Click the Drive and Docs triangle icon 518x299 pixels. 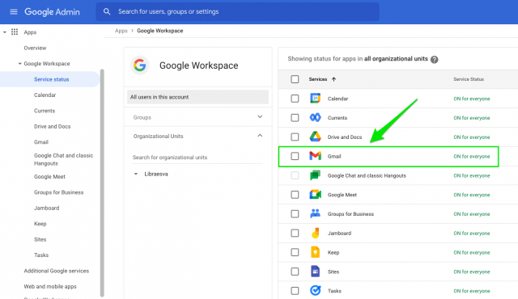coord(315,137)
